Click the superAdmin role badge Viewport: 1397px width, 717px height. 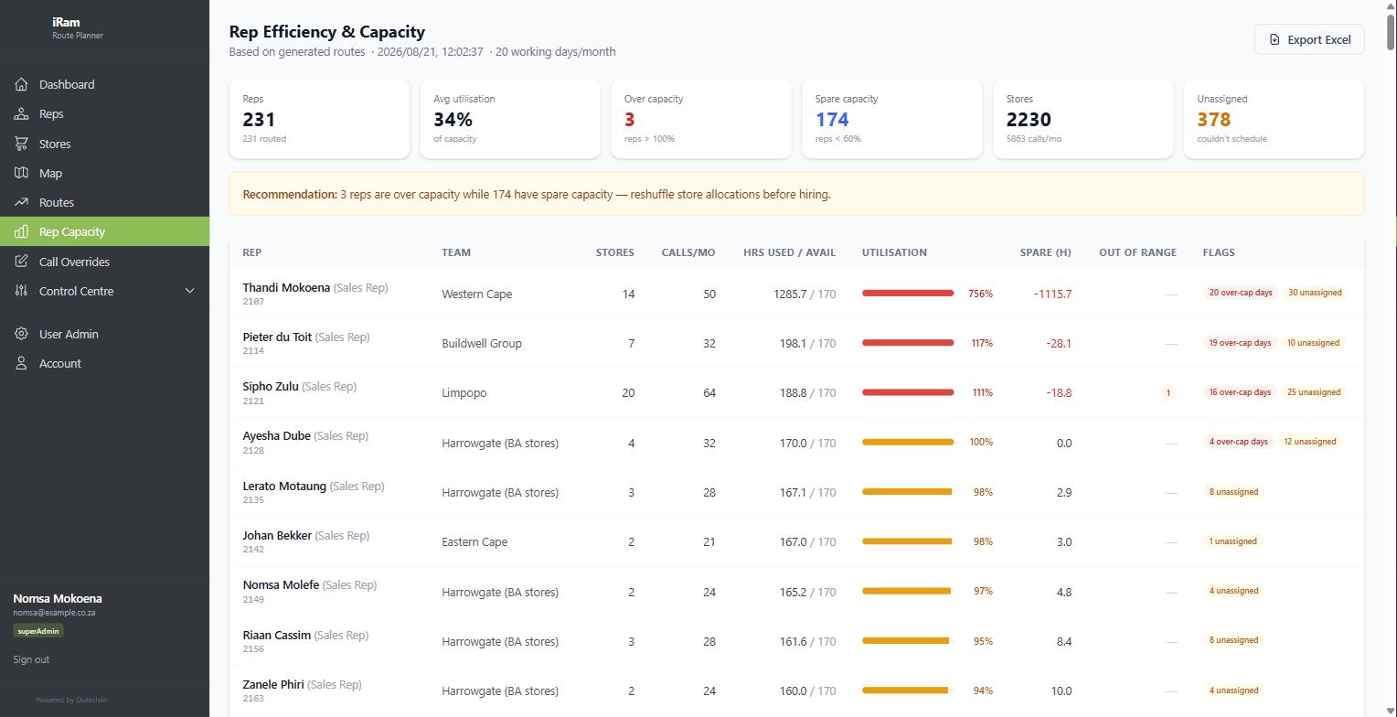38,631
